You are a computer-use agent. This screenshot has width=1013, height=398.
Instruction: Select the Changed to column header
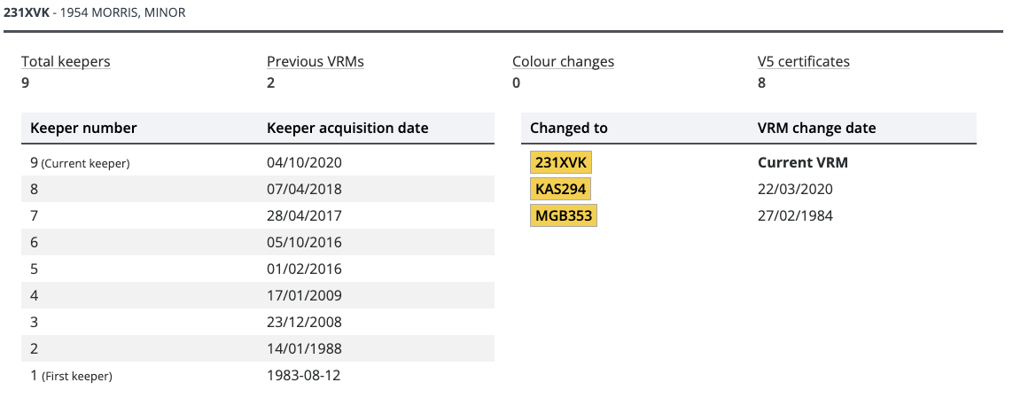(568, 128)
